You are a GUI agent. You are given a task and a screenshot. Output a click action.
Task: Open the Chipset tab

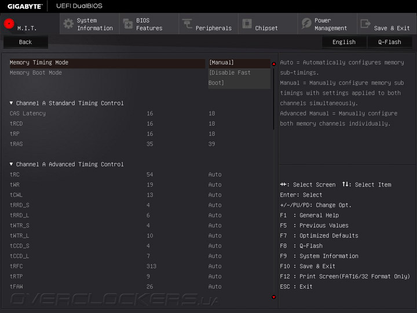pyautogui.click(x=266, y=28)
